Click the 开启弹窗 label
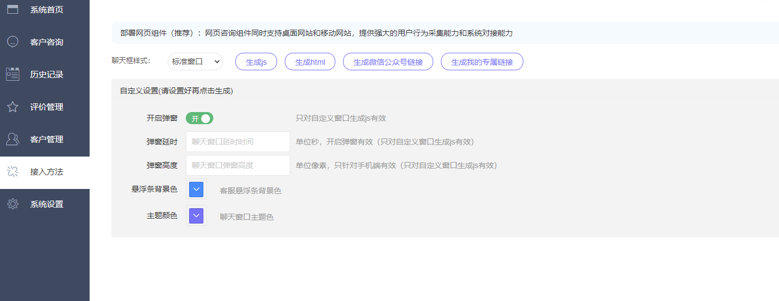 (x=162, y=118)
